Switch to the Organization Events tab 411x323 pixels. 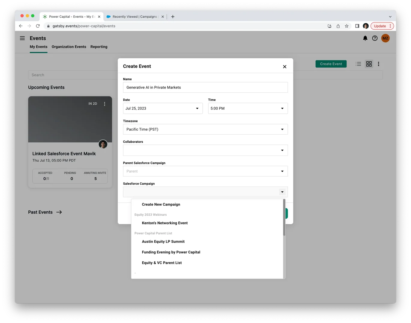pos(69,47)
